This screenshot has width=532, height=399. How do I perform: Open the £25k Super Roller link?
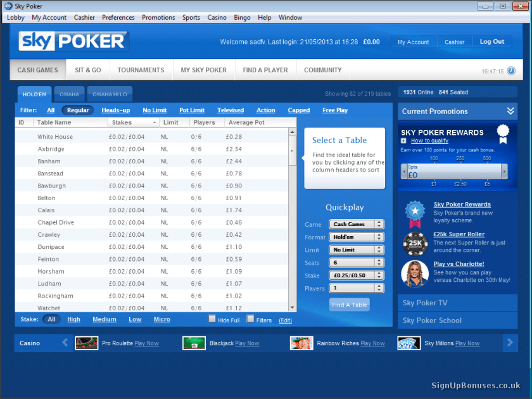point(459,234)
